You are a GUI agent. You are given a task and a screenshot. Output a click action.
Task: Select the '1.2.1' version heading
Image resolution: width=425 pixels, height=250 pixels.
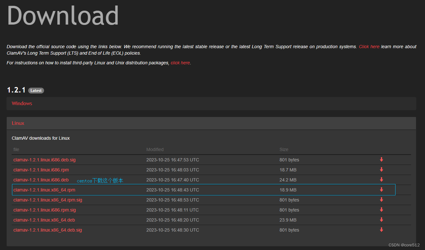16,90
